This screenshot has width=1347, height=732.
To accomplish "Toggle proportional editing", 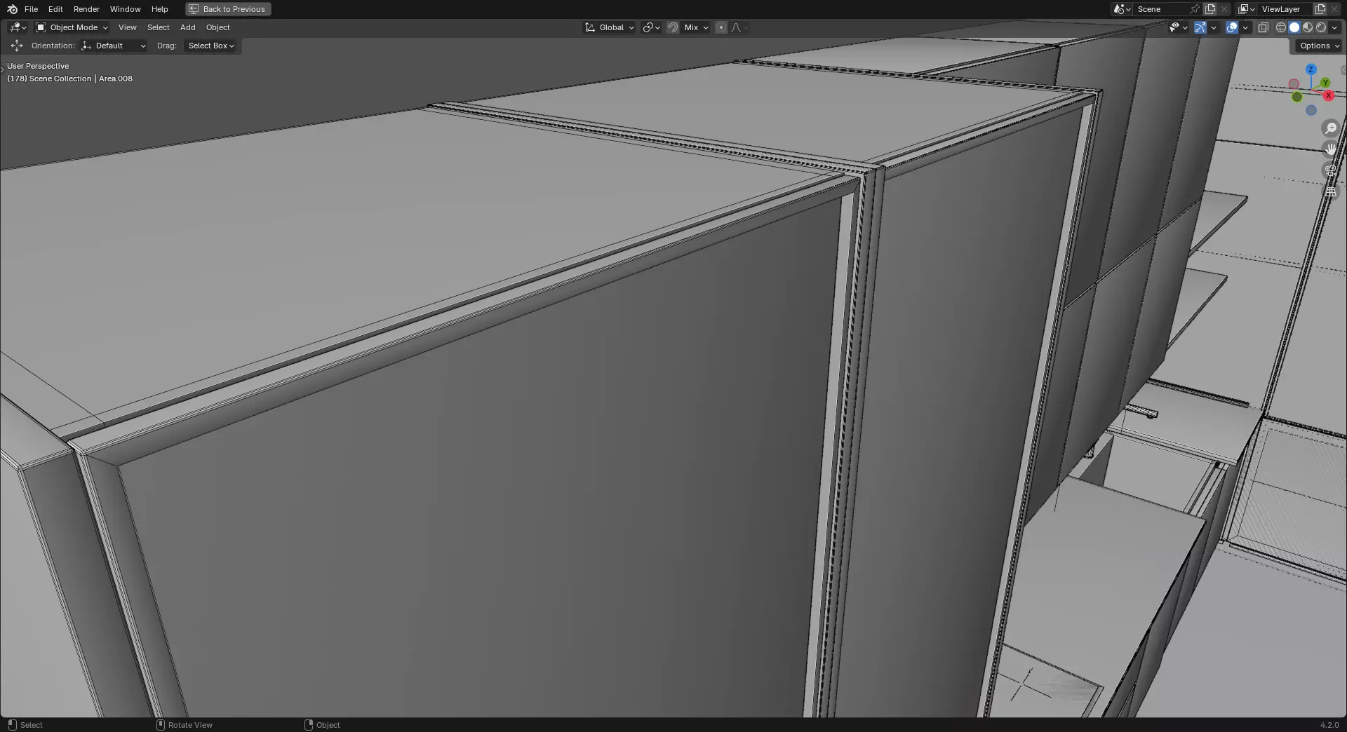I will point(721,27).
